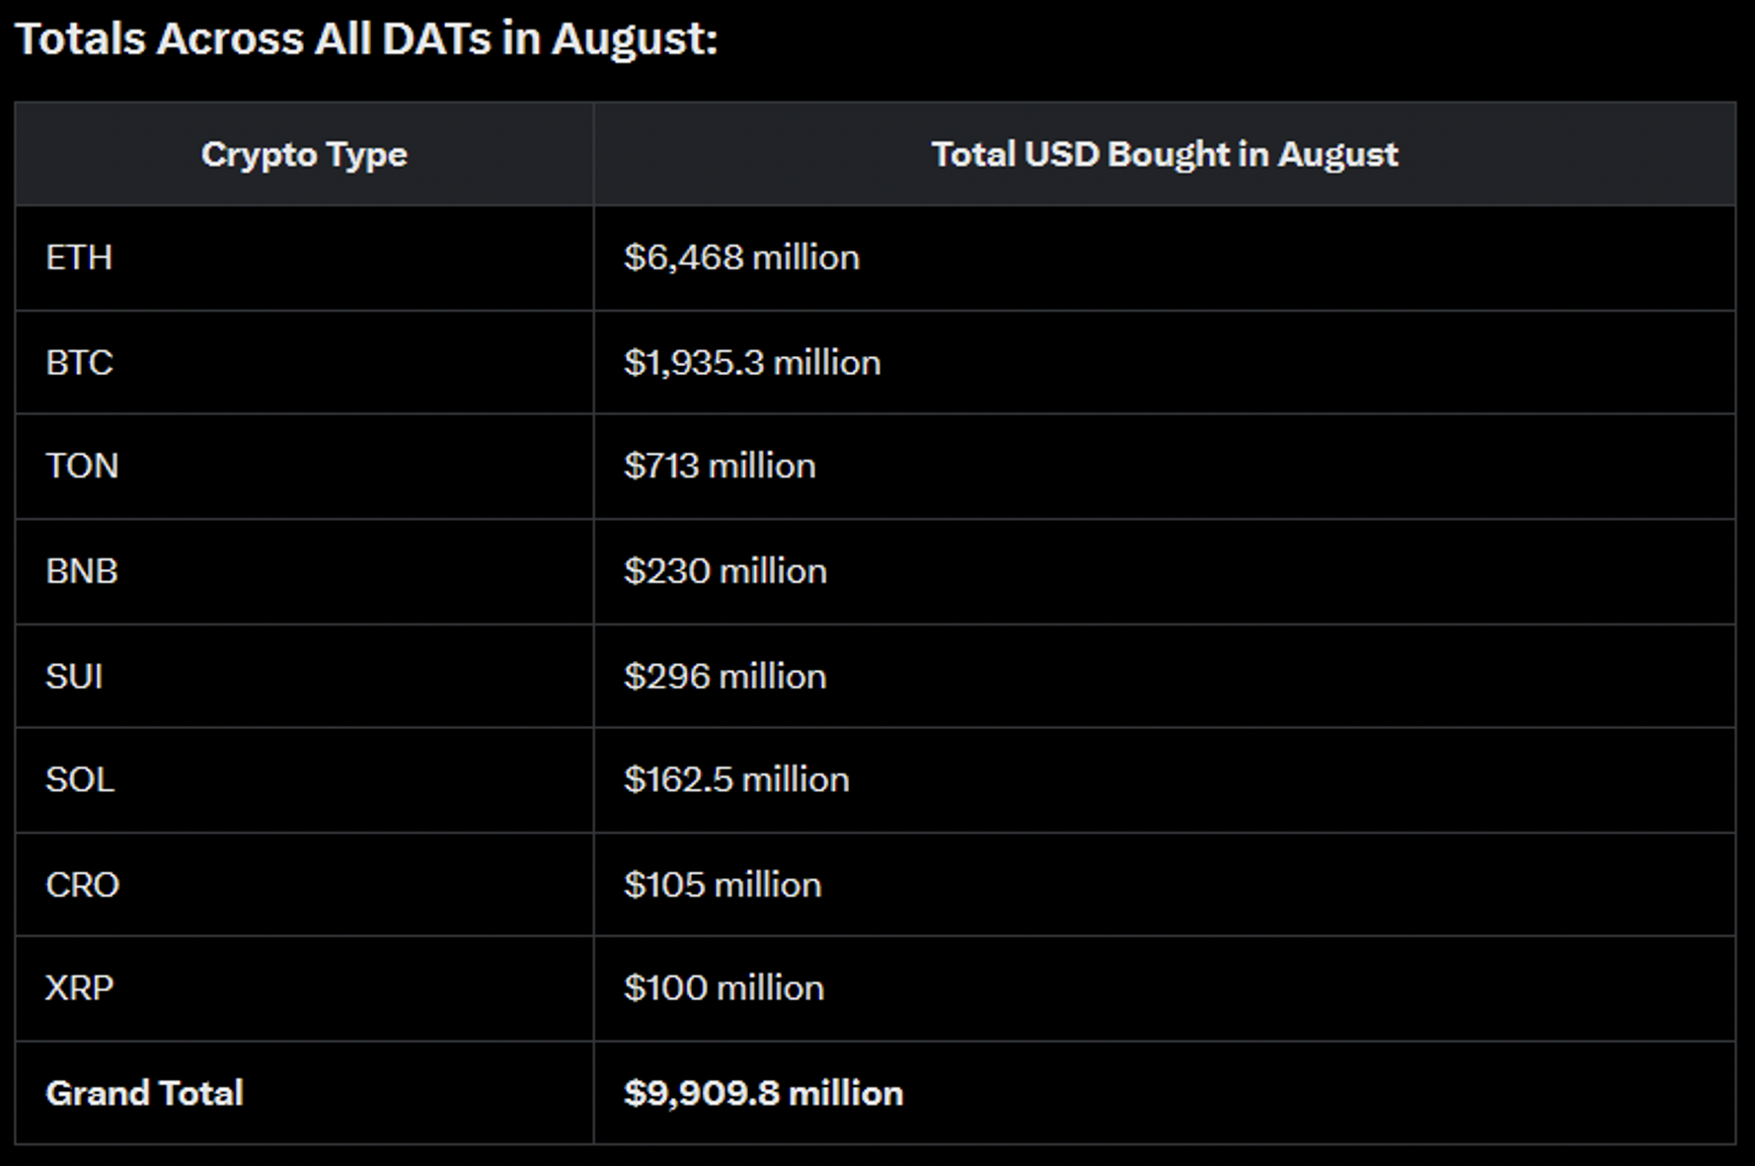Click the $296 million SUI value

(725, 677)
